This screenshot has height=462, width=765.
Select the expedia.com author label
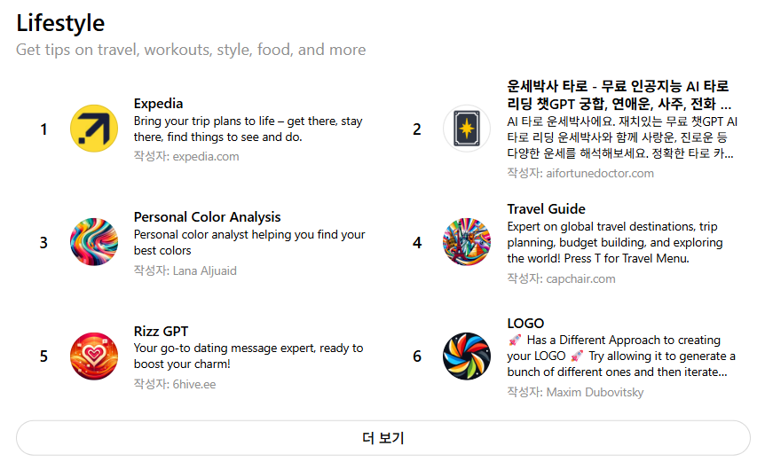tap(186, 156)
